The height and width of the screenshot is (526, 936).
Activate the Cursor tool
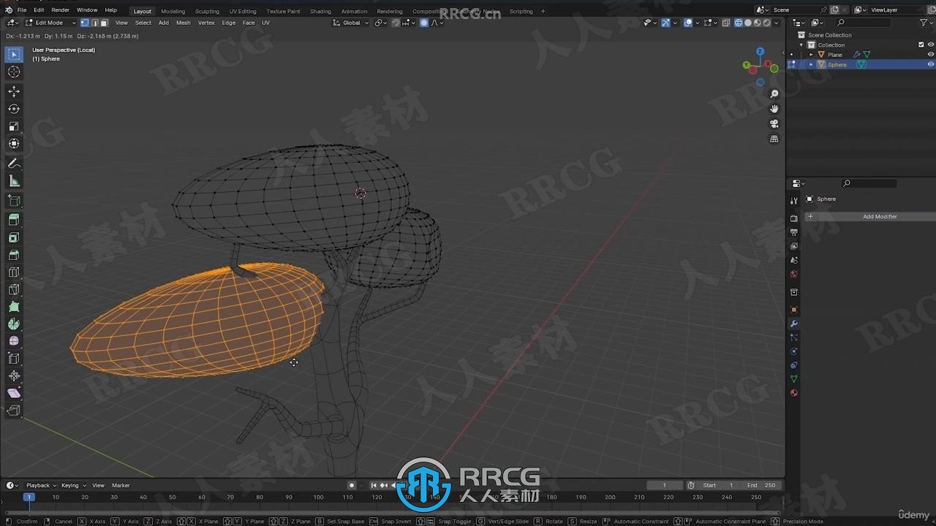pyautogui.click(x=14, y=72)
